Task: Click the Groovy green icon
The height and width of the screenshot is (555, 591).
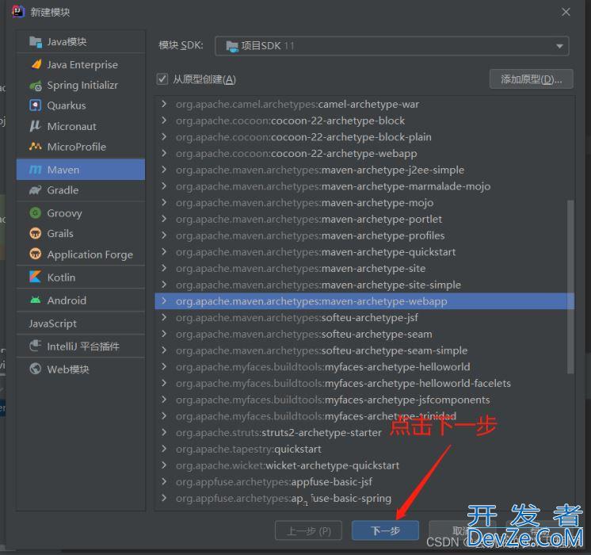Action: [36, 212]
